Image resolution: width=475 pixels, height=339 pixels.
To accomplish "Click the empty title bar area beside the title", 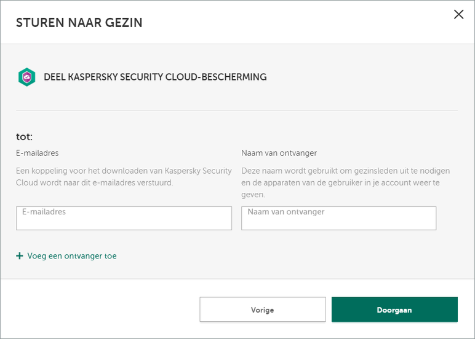I will (295, 23).
